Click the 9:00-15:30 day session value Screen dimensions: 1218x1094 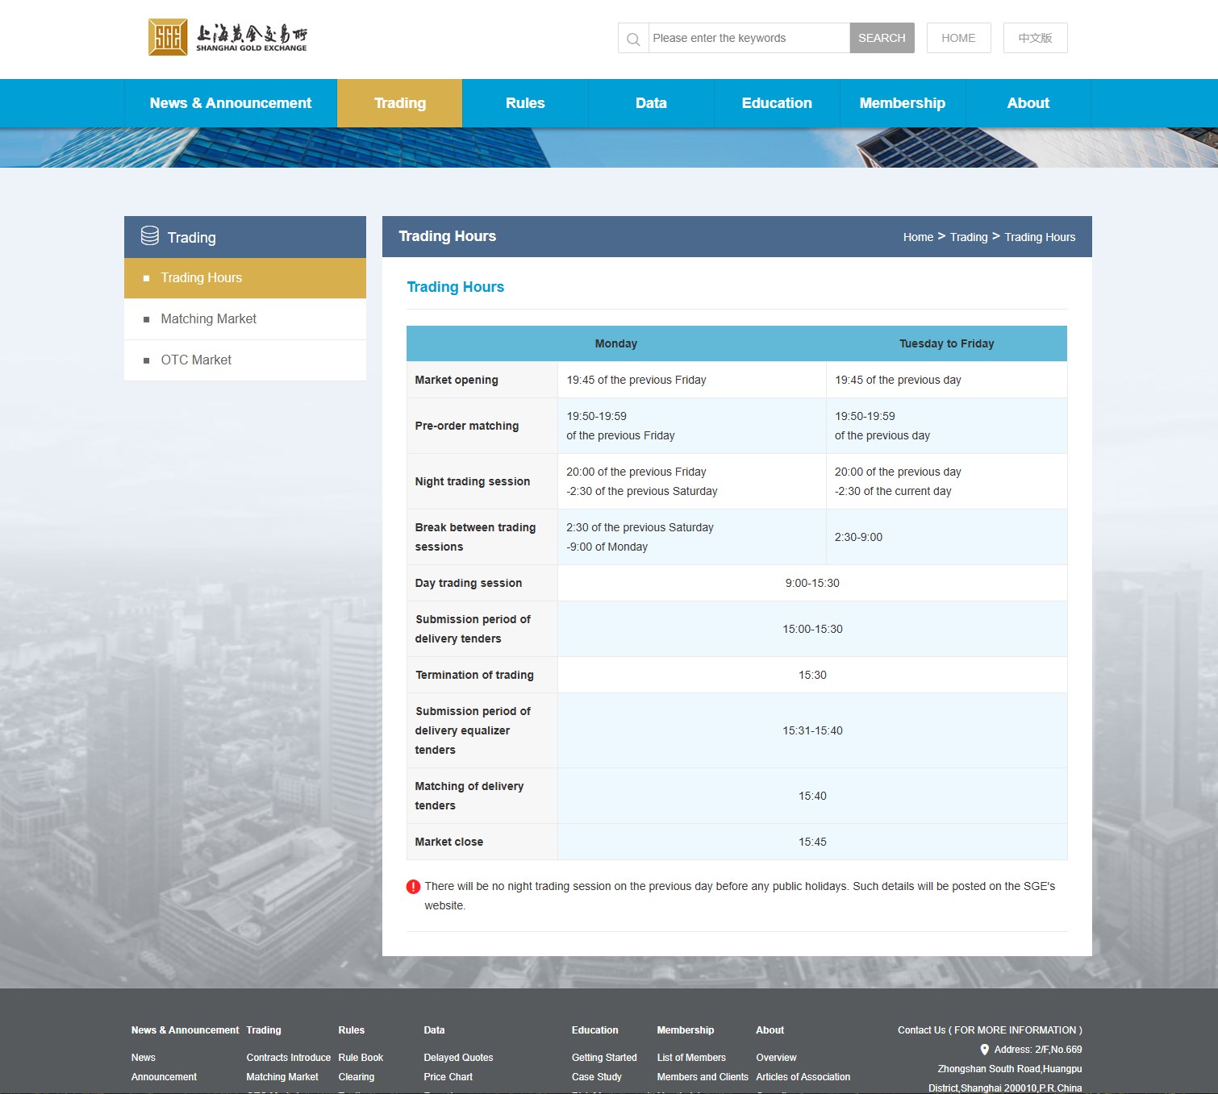click(812, 583)
